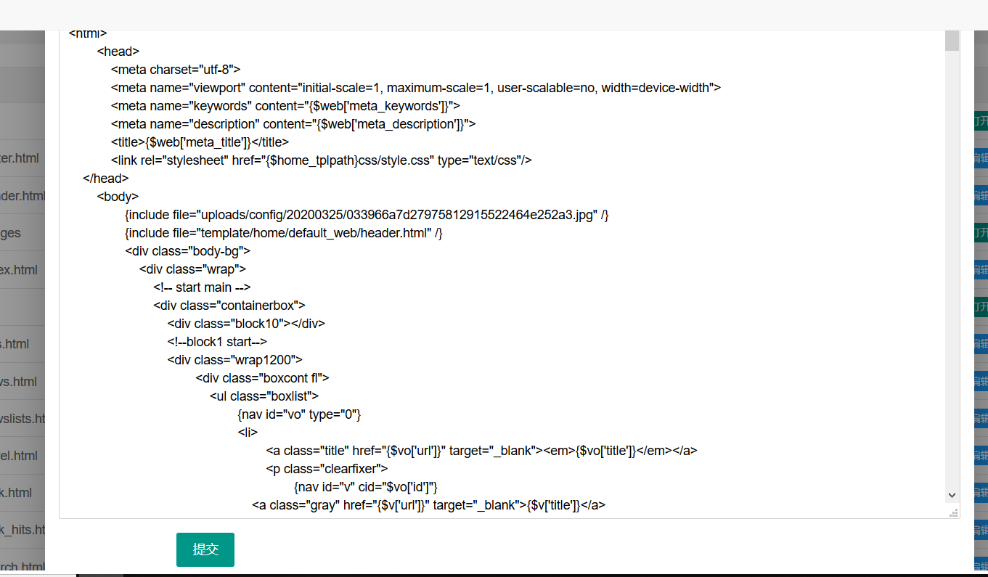Select index.html in the file list
This screenshot has height=577, width=988.
(x=19, y=270)
